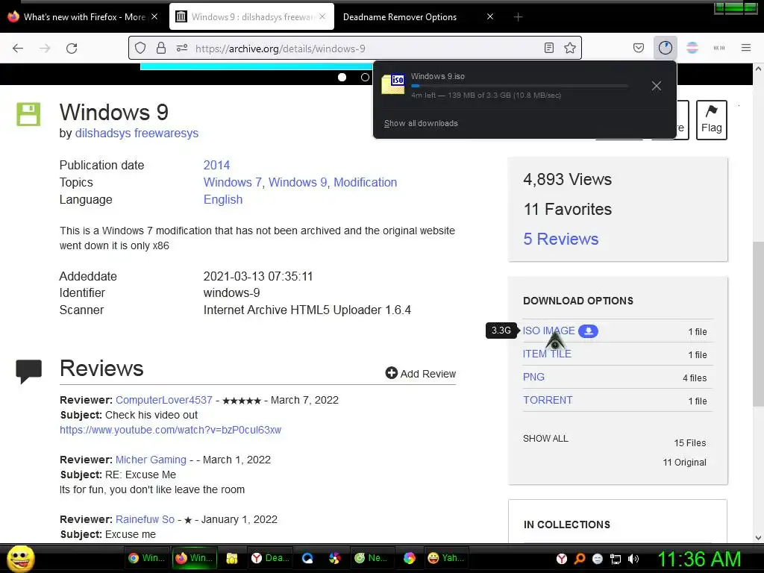764x573 pixels.
Task: Open the YouTube video link in review
Action: click(x=171, y=430)
